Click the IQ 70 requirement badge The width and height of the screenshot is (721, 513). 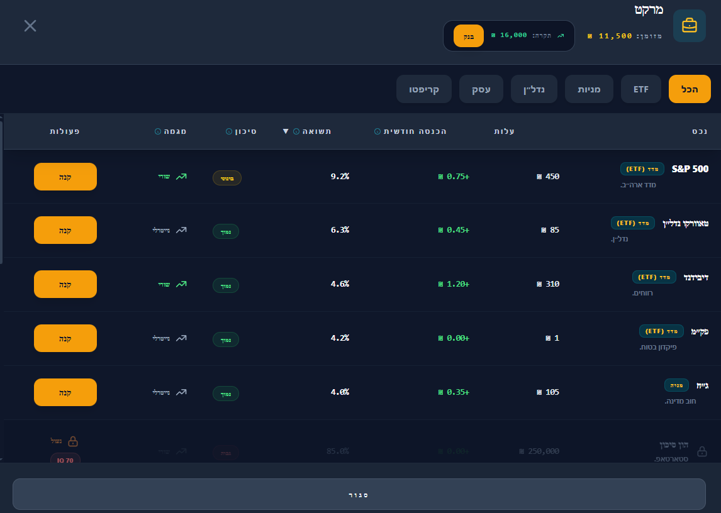pos(65,460)
